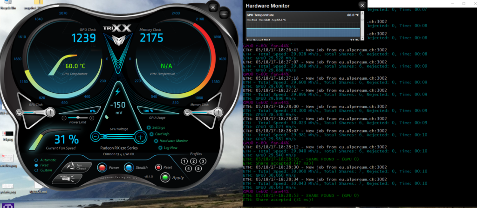This screenshot has width=477, height=208.
Task: Select Automatic fan mode
Action: click(x=45, y=160)
